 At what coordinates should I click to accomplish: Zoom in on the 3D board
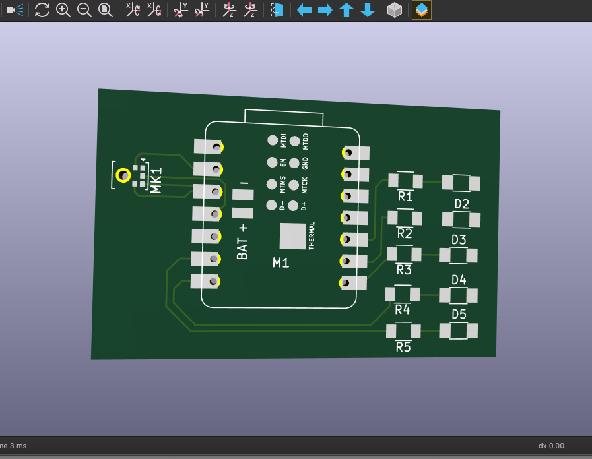pyautogui.click(x=63, y=10)
